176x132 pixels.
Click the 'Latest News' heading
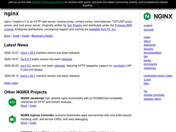click(x=16, y=45)
